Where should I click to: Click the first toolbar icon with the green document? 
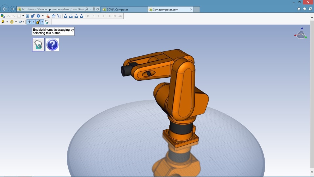(x=3, y=16)
